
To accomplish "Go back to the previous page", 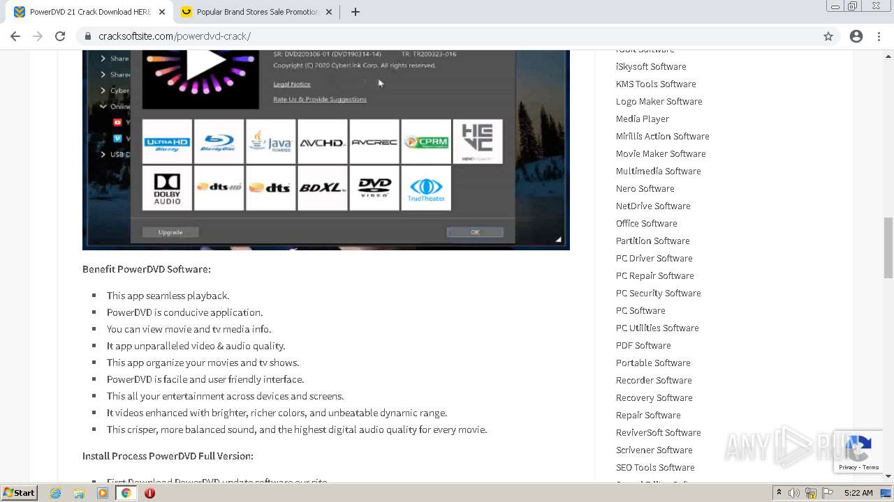I will point(15,36).
